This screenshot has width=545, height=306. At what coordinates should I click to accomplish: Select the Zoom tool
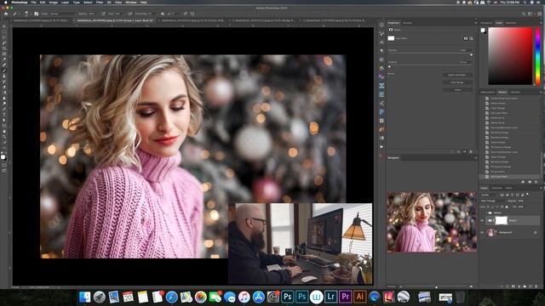(4, 137)
